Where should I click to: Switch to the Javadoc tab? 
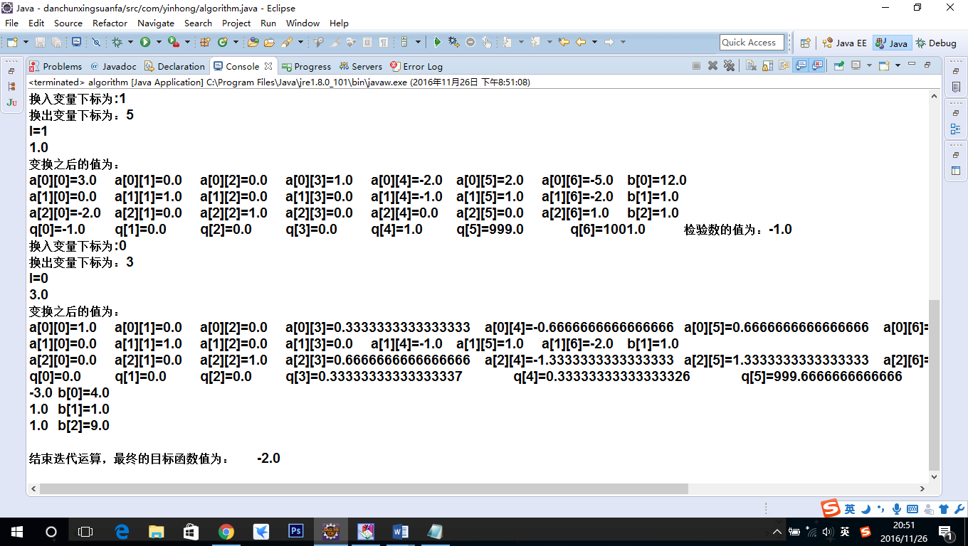pyautogui.click(x=112, y=66)
